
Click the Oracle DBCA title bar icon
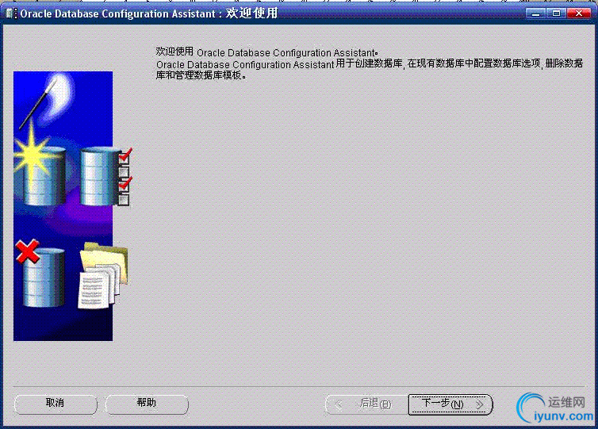(x=11, y=13)
